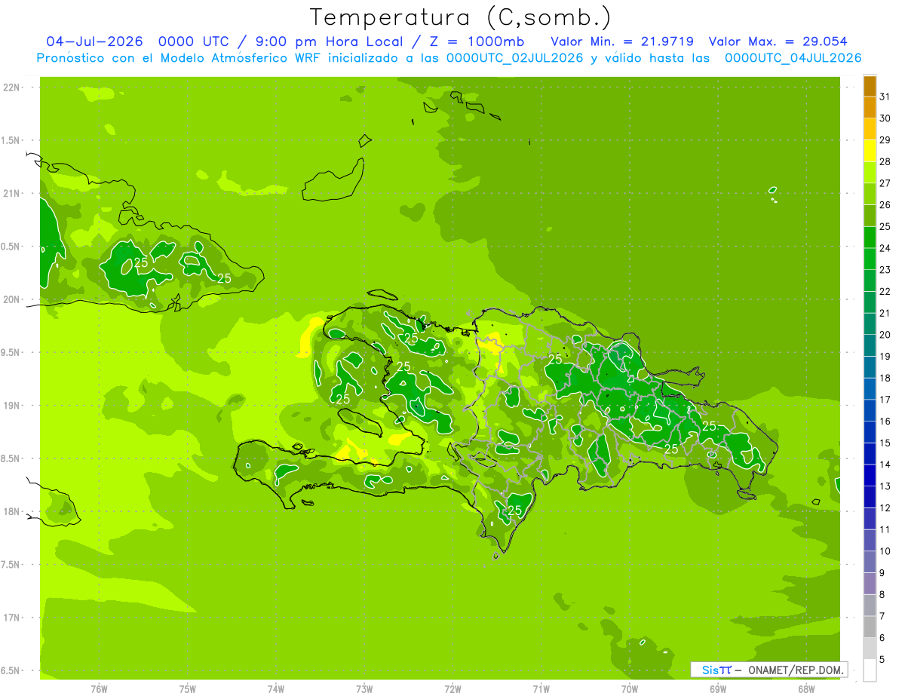The height and width of the screenshot is (699, 905).
Task: Pick the legend swatch between 24 and 25
Action: [x=870, y=238]
